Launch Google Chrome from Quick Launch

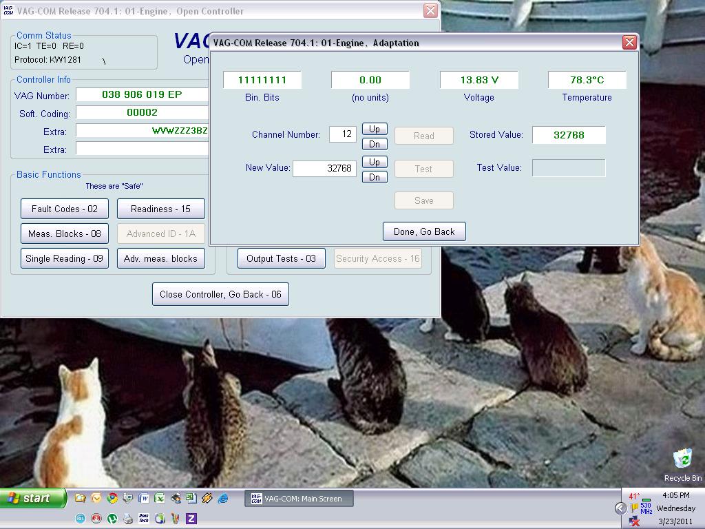(x=112, y=498)
